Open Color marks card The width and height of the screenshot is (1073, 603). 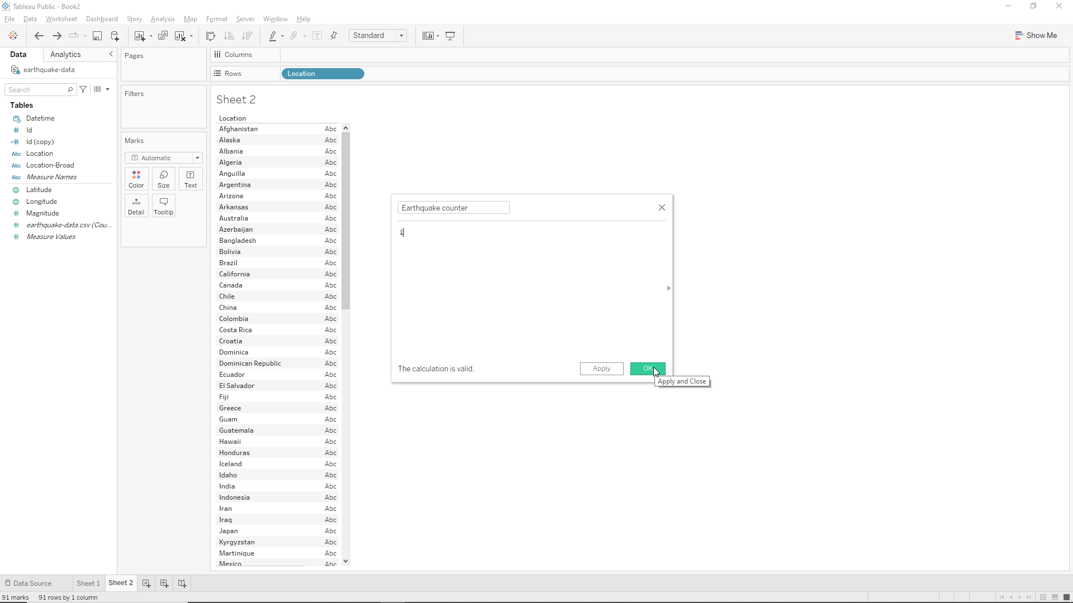pyautogui.click(x=136, y=179)
